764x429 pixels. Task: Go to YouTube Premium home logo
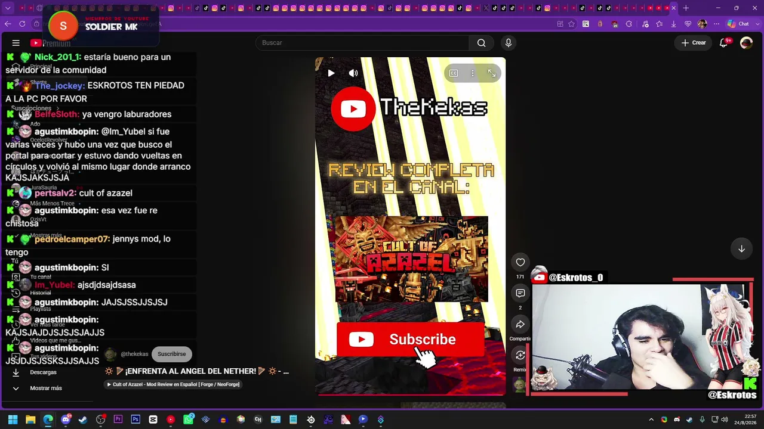point(51,43)
